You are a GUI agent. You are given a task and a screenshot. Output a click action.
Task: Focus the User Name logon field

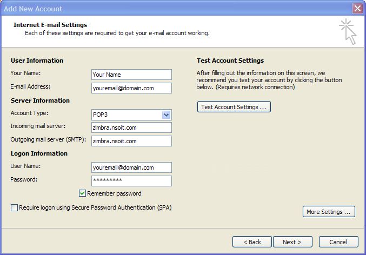(x=131, y=167)
